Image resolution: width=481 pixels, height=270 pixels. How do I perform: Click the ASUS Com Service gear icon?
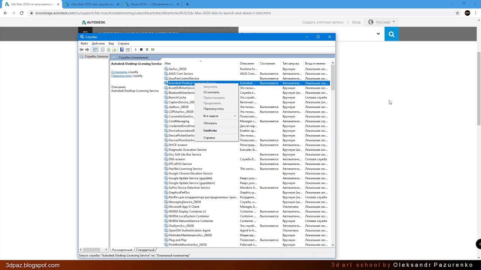[x=166, y=74]
